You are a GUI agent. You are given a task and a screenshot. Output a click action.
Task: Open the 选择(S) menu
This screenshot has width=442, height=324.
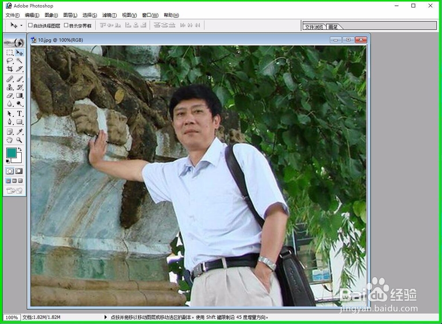coord(90,15)
